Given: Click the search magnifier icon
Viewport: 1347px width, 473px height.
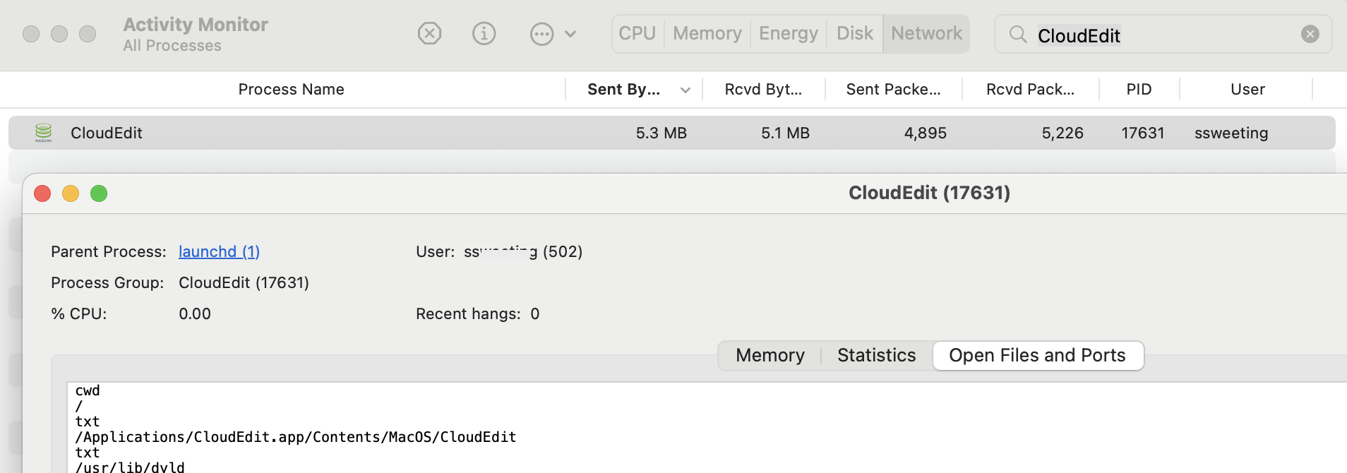Looking at the screenshot, I should (1017, 34).
